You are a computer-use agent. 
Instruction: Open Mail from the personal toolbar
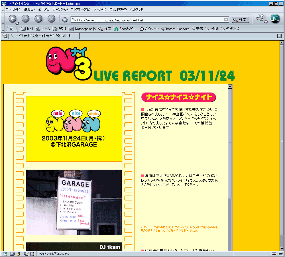click(x=27, y=29)
